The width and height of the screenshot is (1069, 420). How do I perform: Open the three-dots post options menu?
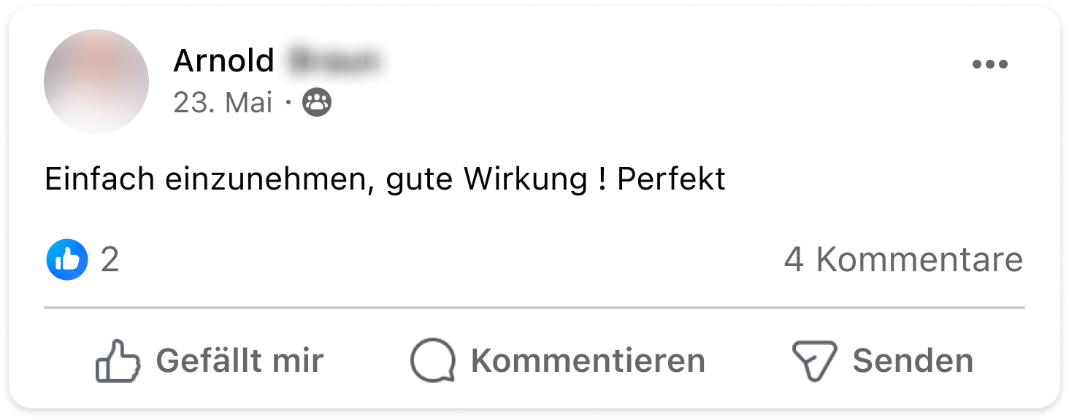click(989, 64)
